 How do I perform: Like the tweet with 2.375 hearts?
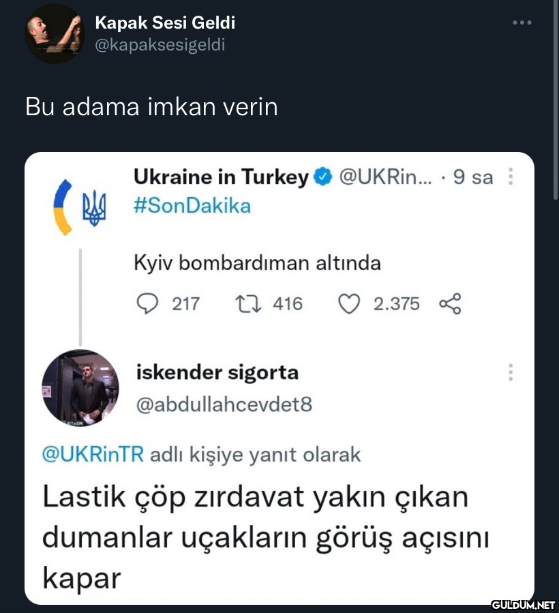[x=349, y=303]
